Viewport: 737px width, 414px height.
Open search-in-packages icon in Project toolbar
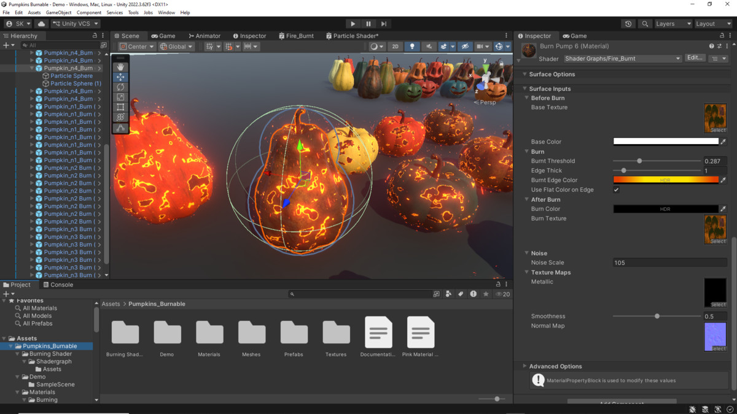437,294
